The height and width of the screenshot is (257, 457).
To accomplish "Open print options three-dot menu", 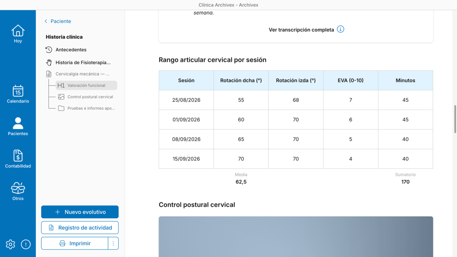I will coord(113,243).
